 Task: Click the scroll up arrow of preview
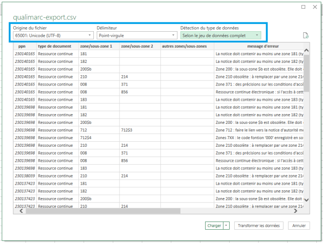coord(306,50)
